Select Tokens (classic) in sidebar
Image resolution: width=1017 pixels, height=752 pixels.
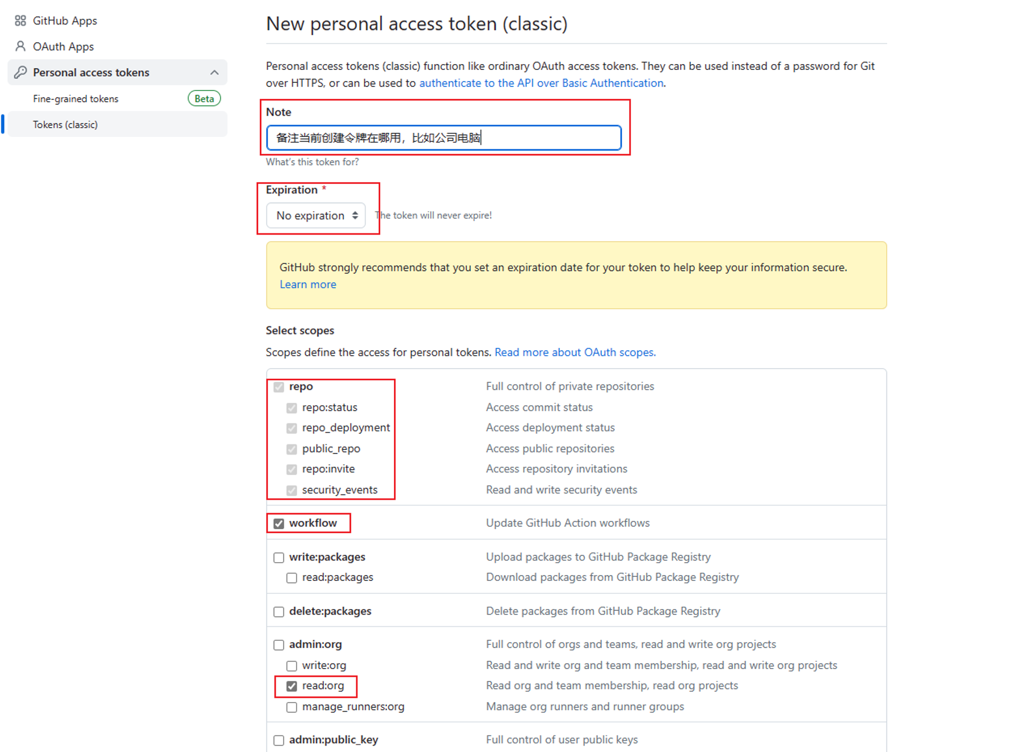pos(65,125)
